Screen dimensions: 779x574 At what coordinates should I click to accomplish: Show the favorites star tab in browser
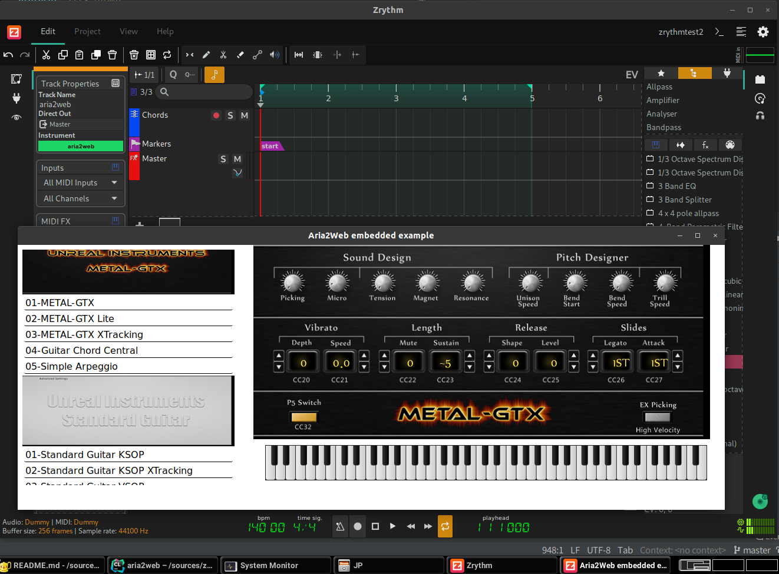click(661, 73)
